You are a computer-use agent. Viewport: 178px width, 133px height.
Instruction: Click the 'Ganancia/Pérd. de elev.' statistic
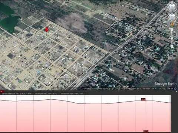point(16,93)
